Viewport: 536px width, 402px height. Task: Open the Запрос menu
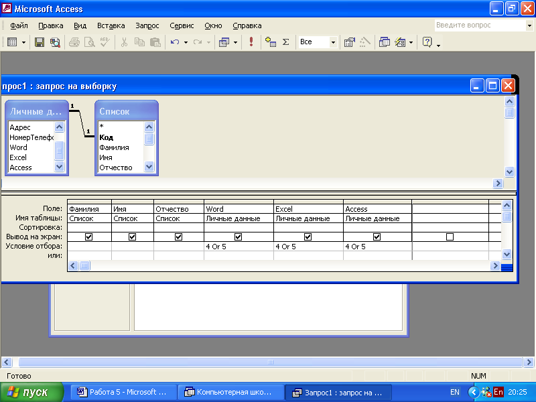click(x=147, y=25)
